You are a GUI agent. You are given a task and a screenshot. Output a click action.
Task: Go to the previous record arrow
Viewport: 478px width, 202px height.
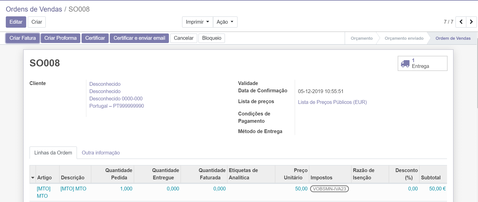pyautogui.click(x=461, y=22)
